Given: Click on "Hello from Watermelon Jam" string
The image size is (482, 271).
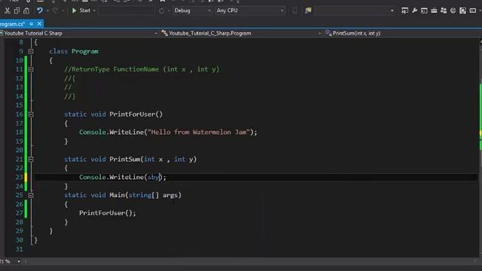Looking at the screenshot, I should coord(199,132).
